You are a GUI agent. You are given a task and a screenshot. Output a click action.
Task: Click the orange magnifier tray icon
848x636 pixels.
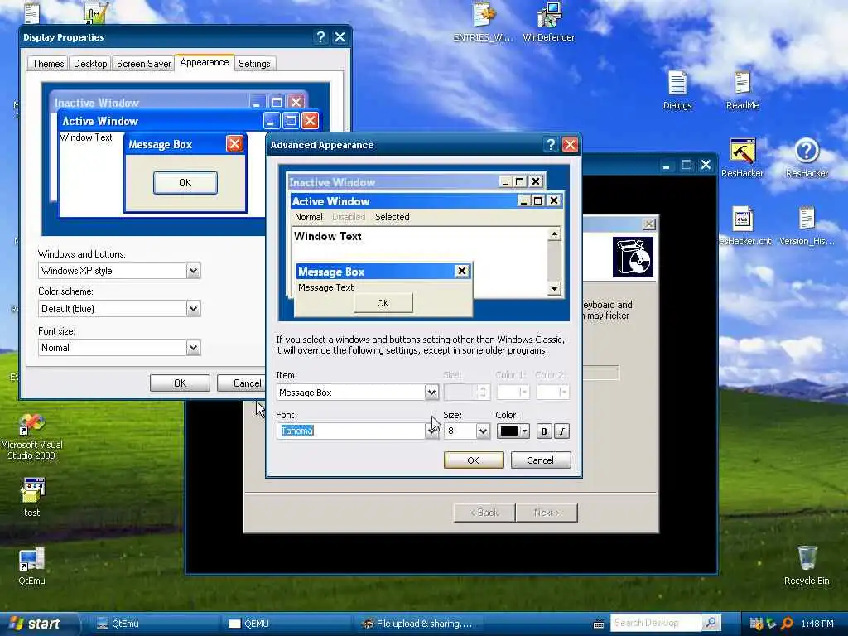(787, 624)
